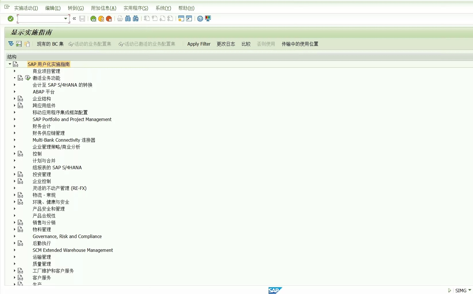Viewport: 473px width, 294px height.
Task: Click execute clock icon beside 激活业务功能
Action: (28, 78)
